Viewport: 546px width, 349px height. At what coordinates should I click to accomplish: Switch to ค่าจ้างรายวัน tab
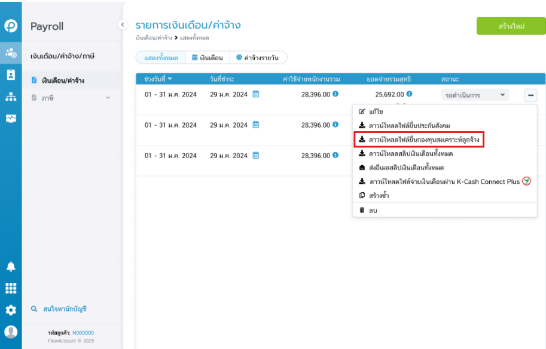click(x=258, y=58)
